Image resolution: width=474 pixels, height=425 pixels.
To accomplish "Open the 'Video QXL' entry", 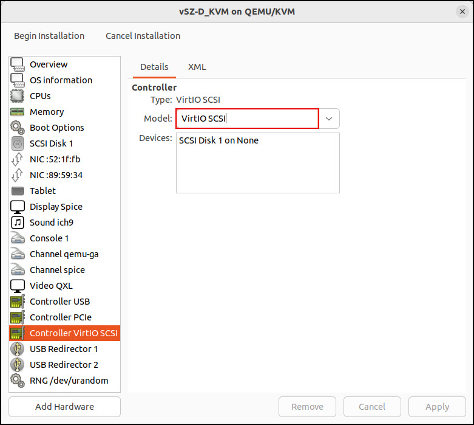I will 51,286.
